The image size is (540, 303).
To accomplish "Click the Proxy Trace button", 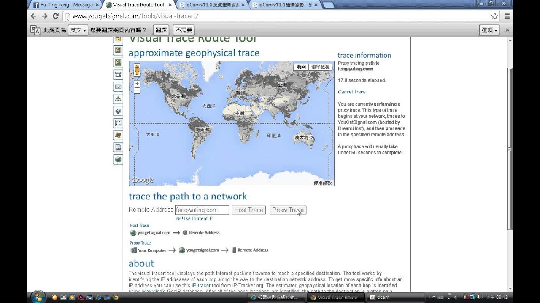I will click(x=288, y=210).
